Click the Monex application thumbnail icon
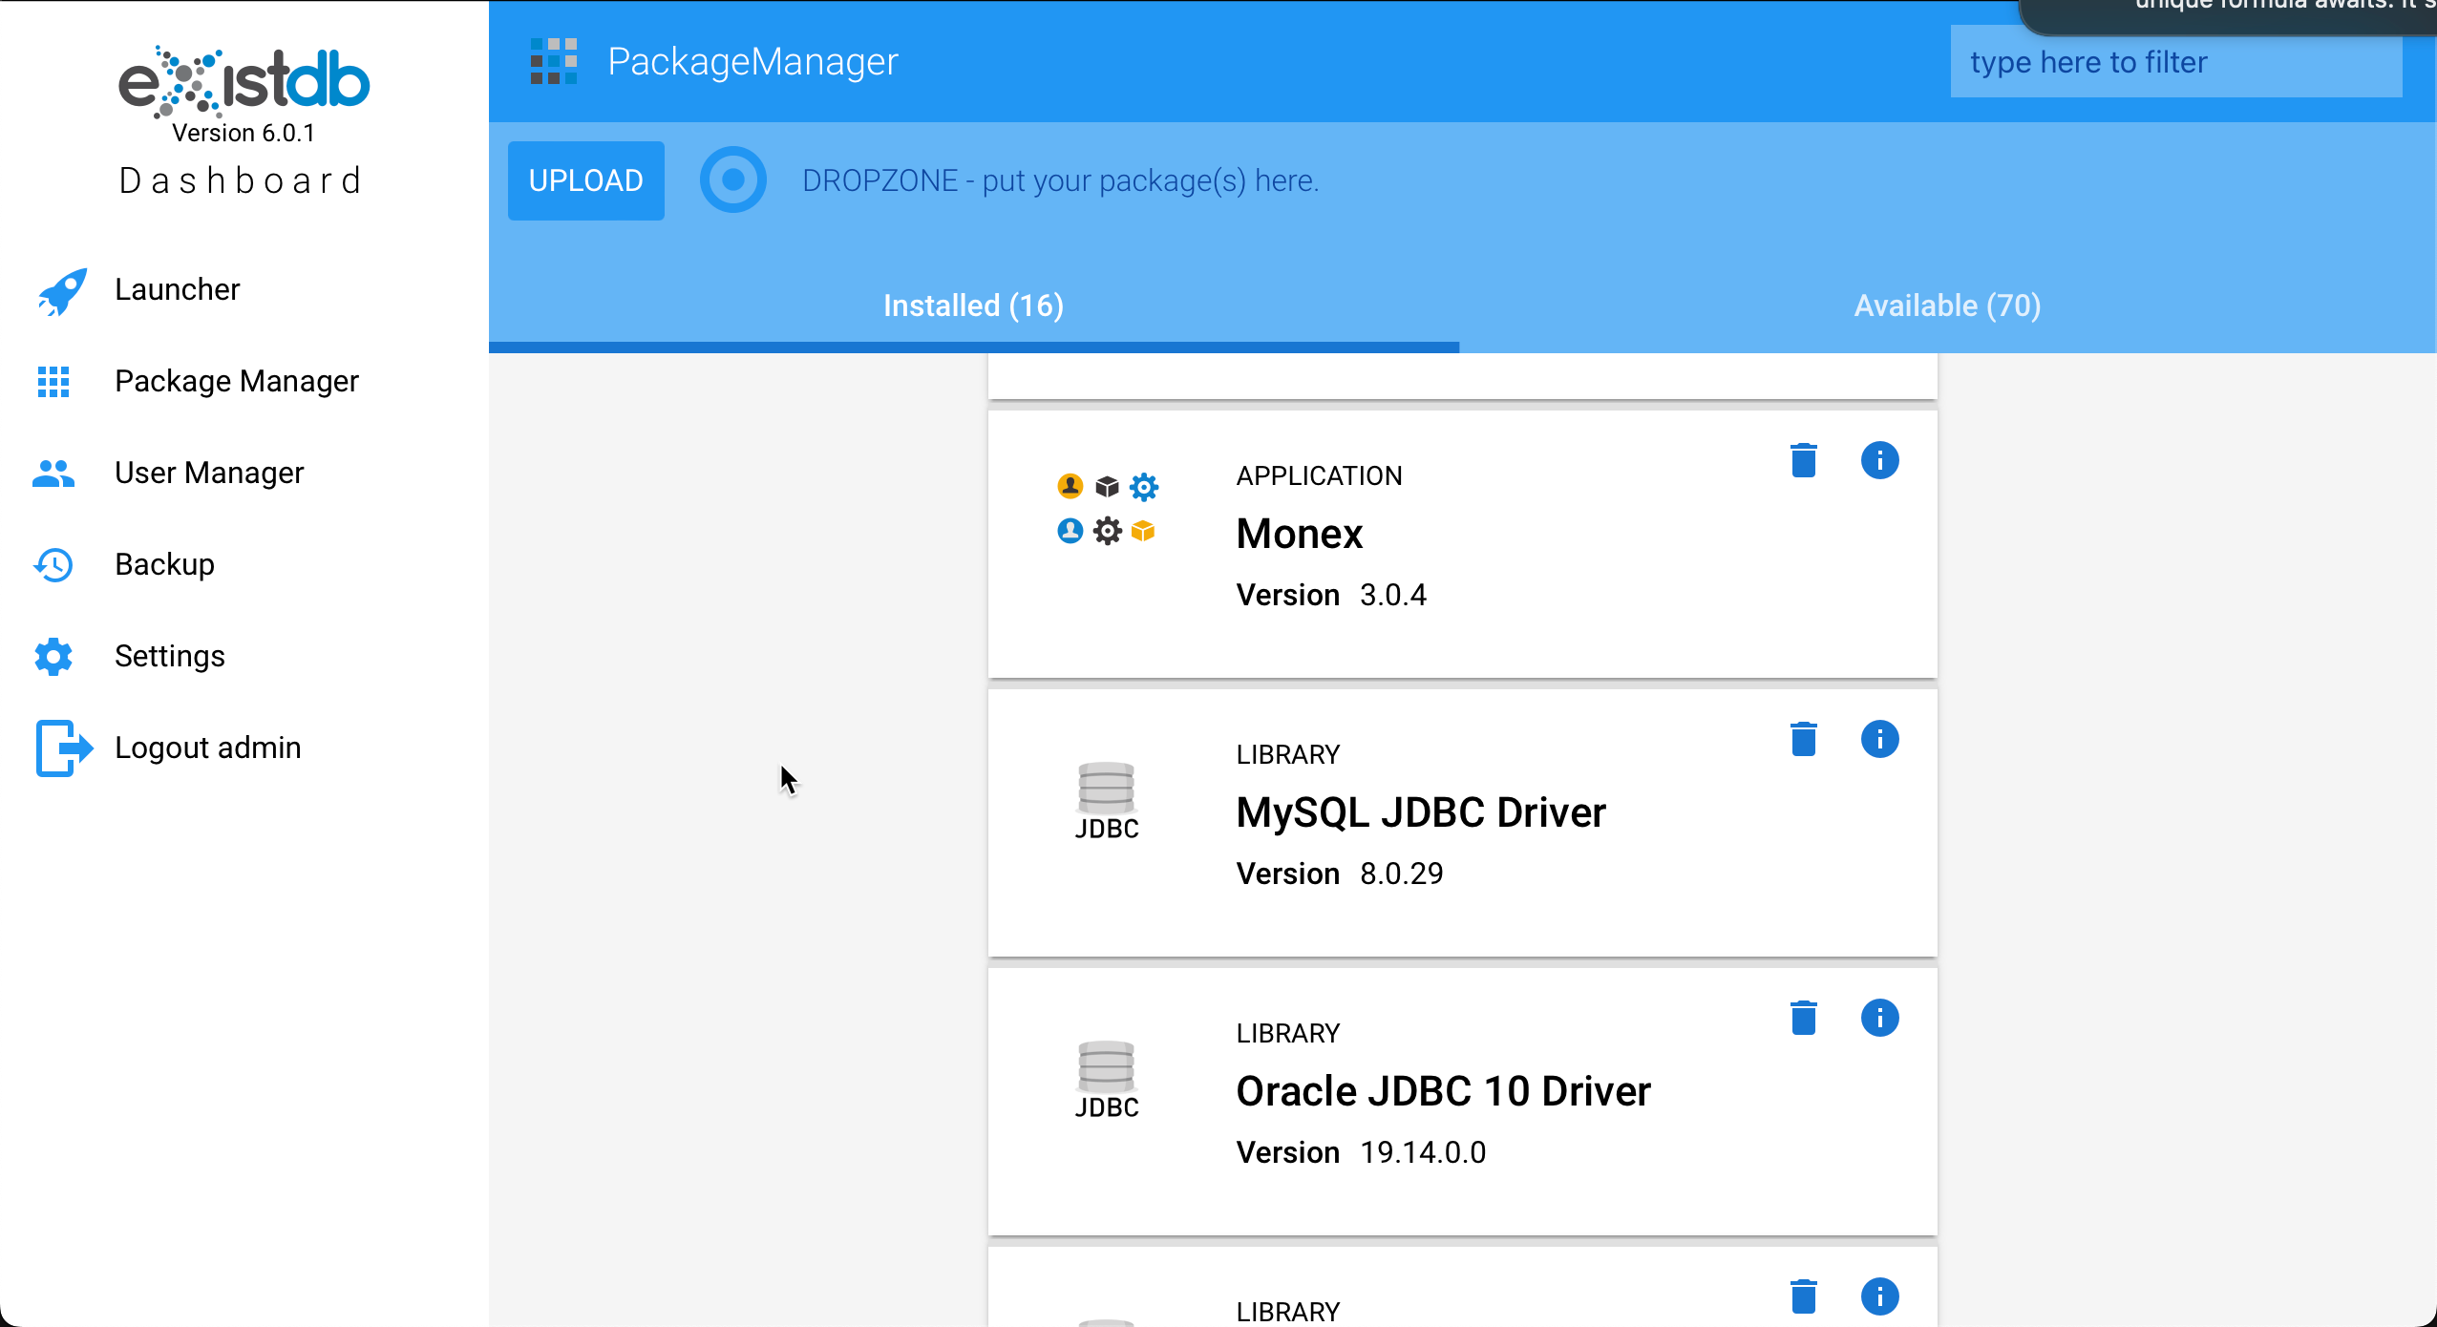 [1107, 509]
